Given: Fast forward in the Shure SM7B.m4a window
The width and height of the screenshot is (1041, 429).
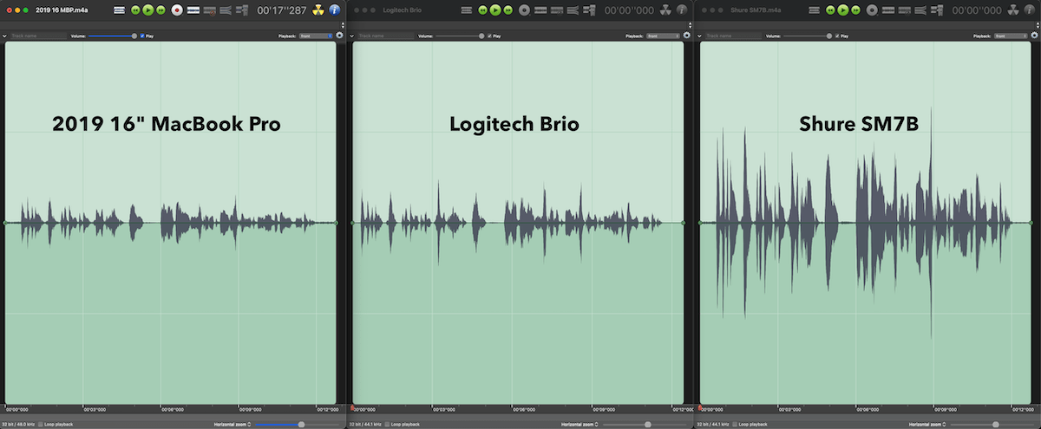Looking at the screenshot, I should click(855, 10).
